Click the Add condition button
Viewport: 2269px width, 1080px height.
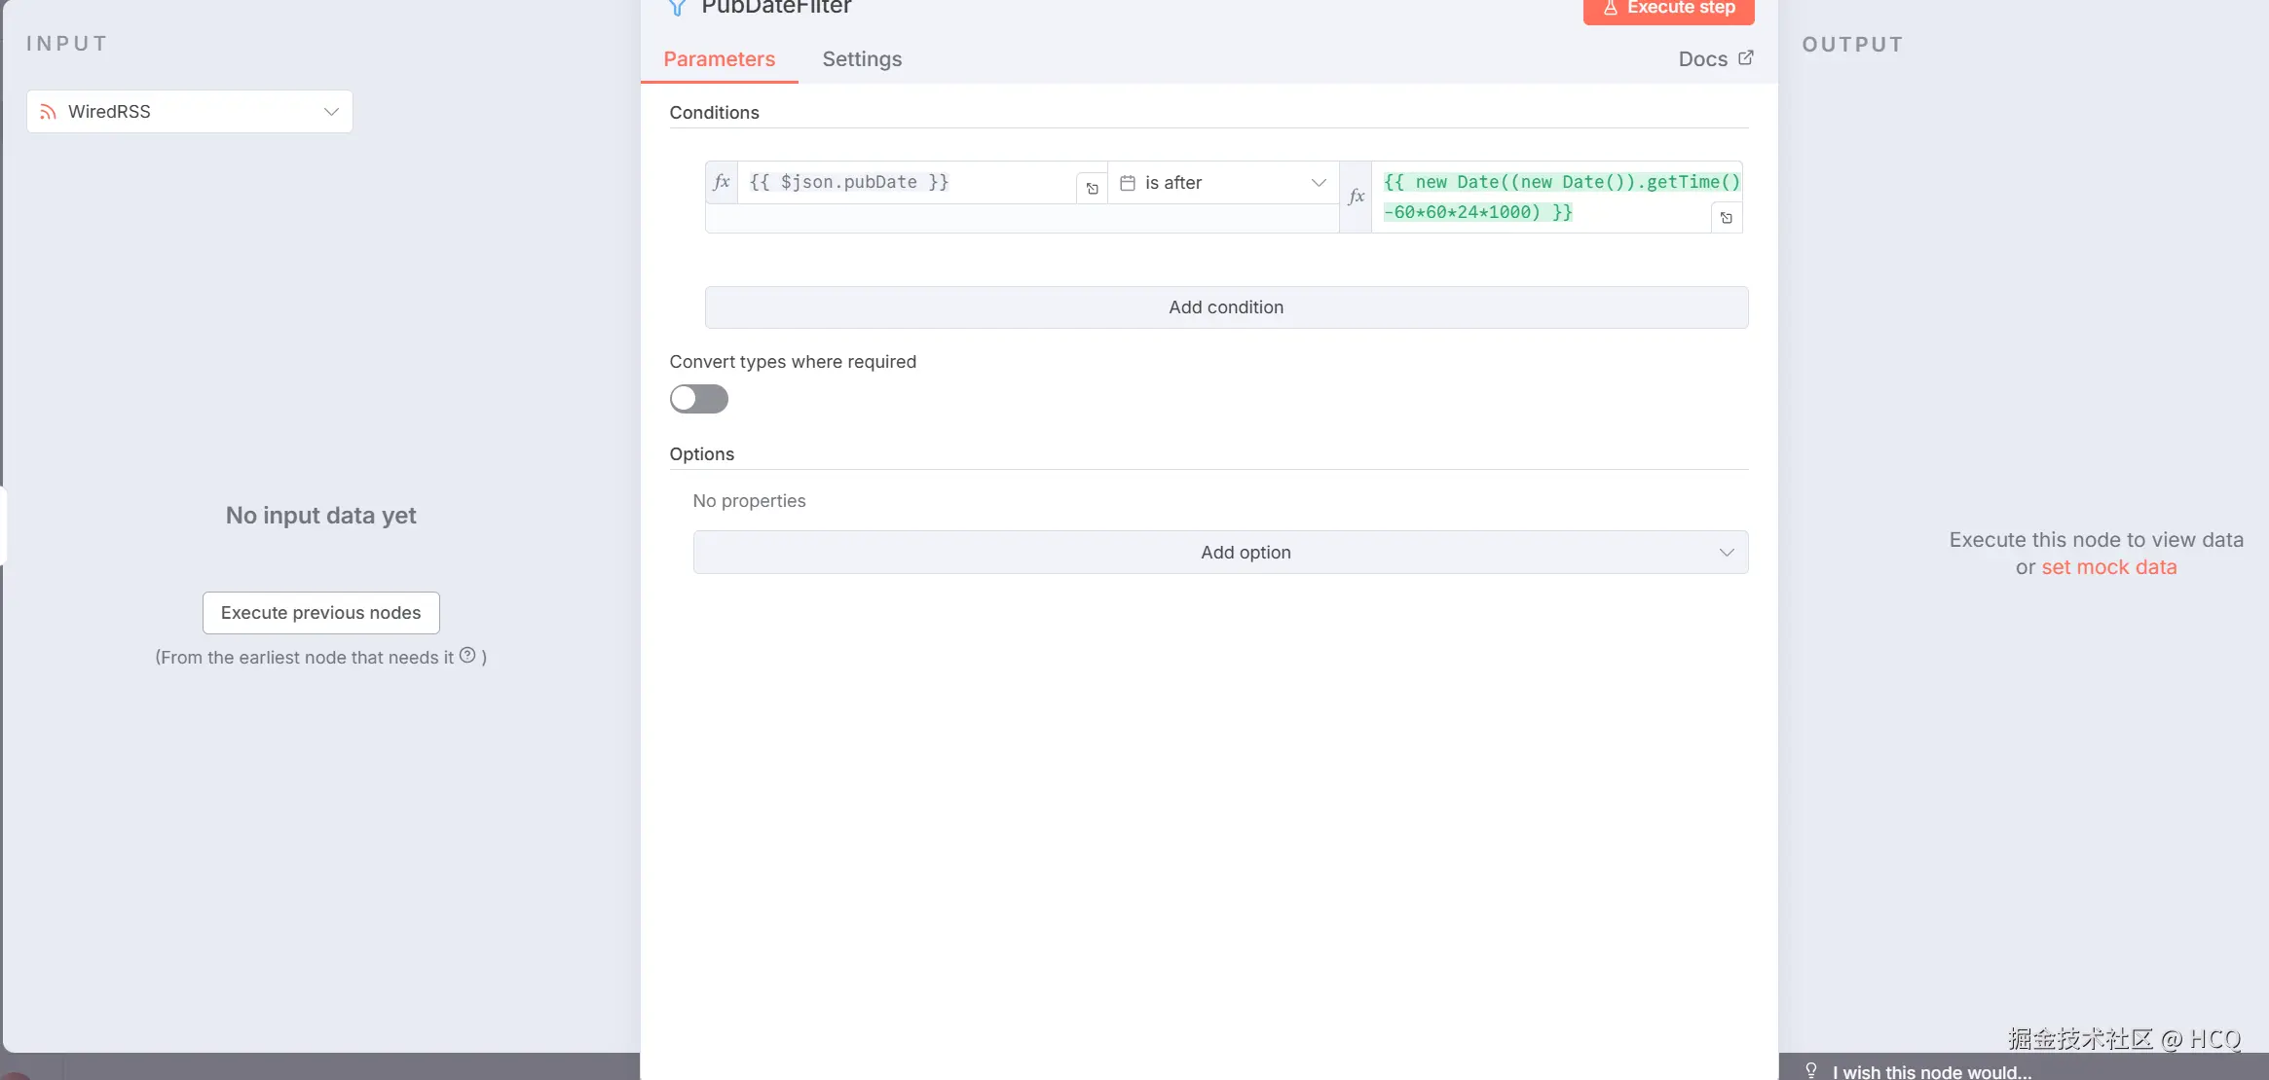point(1226,307)
